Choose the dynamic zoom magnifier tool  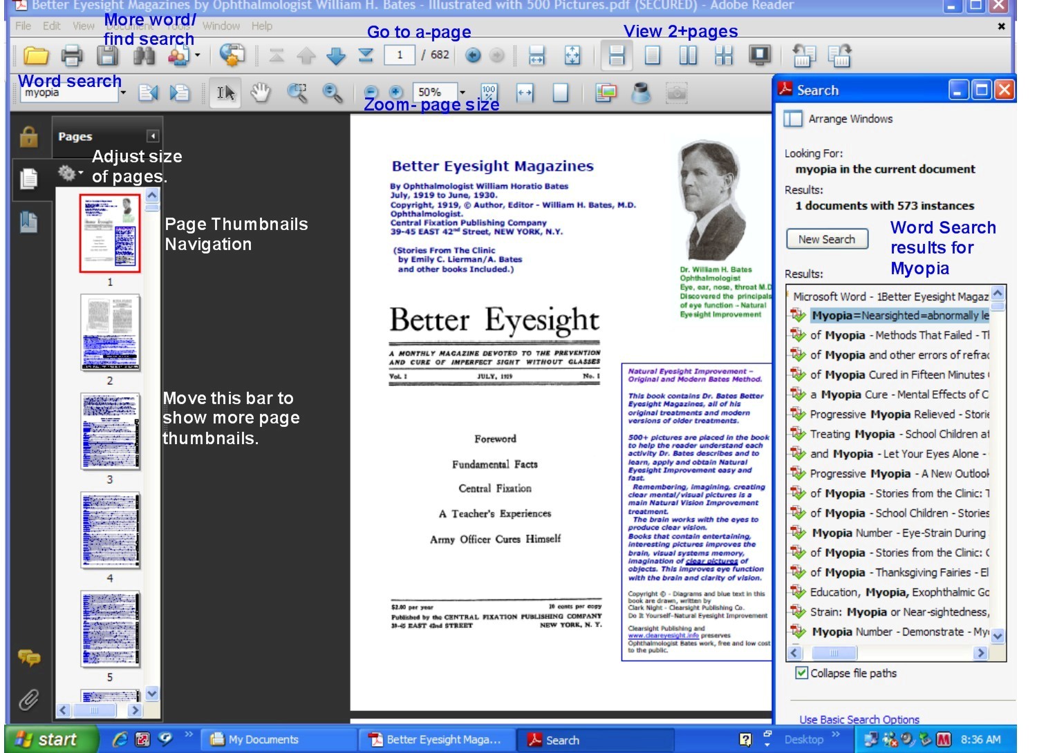(x=333, y=93)
